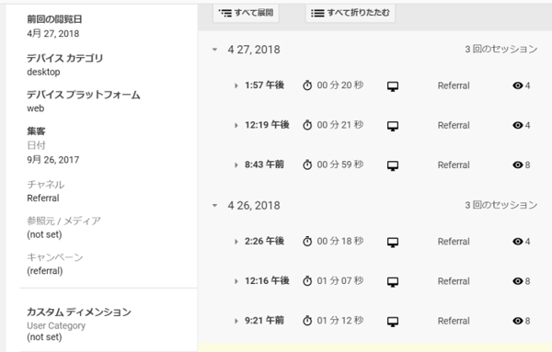The width and height of the screenshot is (552, 352).
Task: Click the stopwatch icon beside 01 分 07 秒
Action: point(307,281)
